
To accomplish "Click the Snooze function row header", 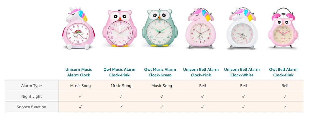I will click(32, 107).
